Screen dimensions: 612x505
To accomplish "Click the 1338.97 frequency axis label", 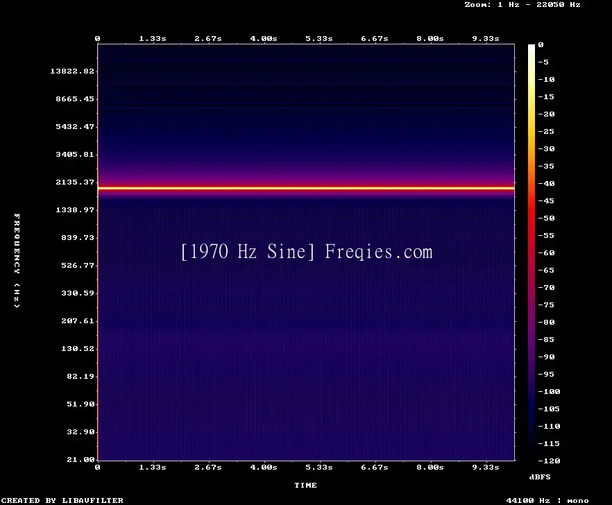I will [x=75, y=209].
